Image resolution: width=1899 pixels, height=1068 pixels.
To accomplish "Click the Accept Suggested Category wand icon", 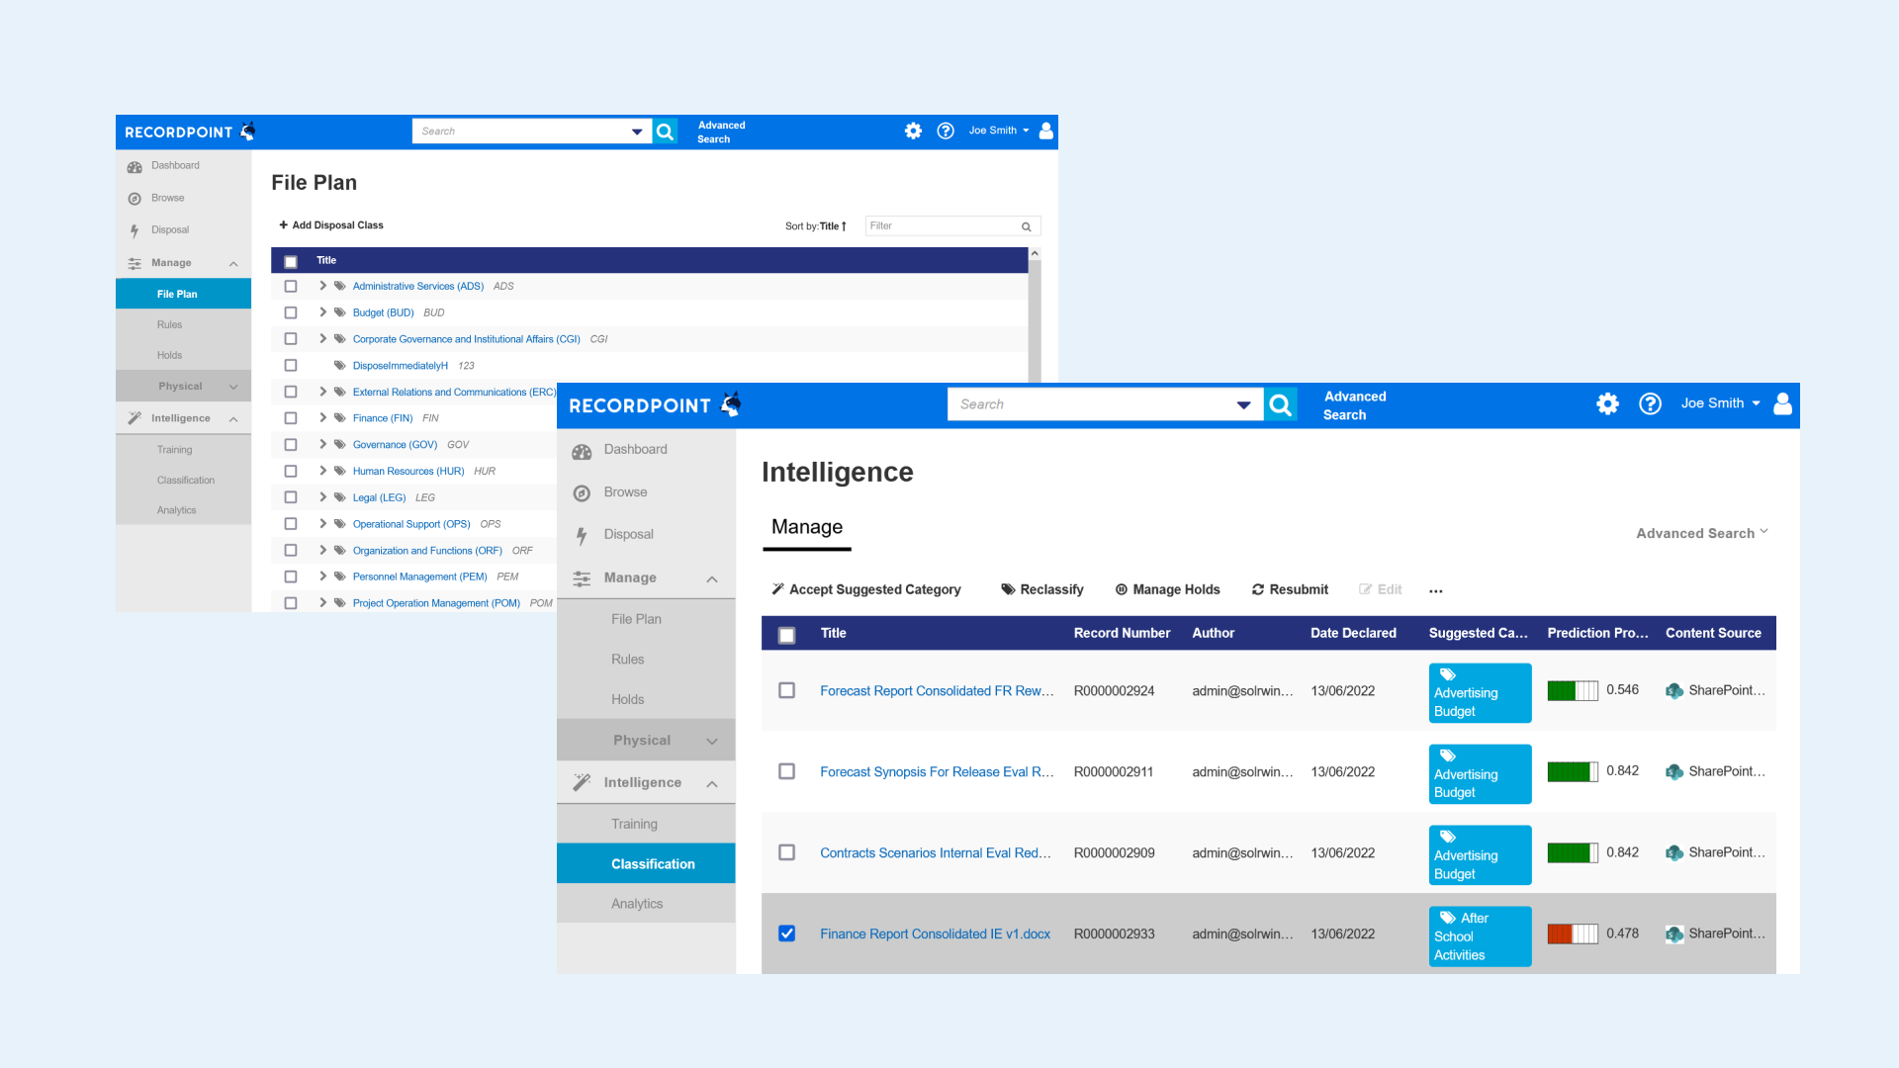I will [776, 589].
